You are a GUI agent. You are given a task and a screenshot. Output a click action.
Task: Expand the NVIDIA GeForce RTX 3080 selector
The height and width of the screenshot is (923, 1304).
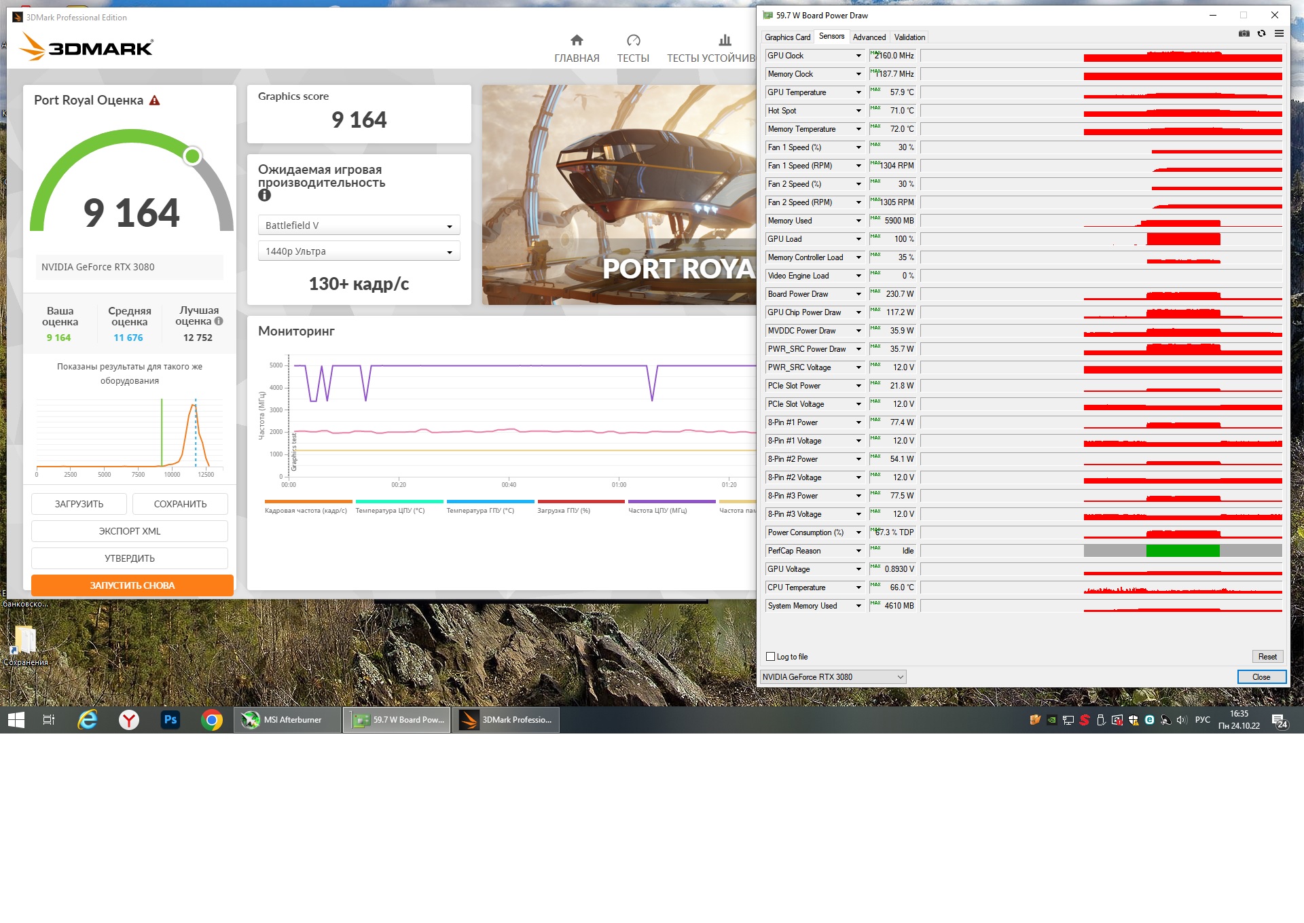[833, 677]
